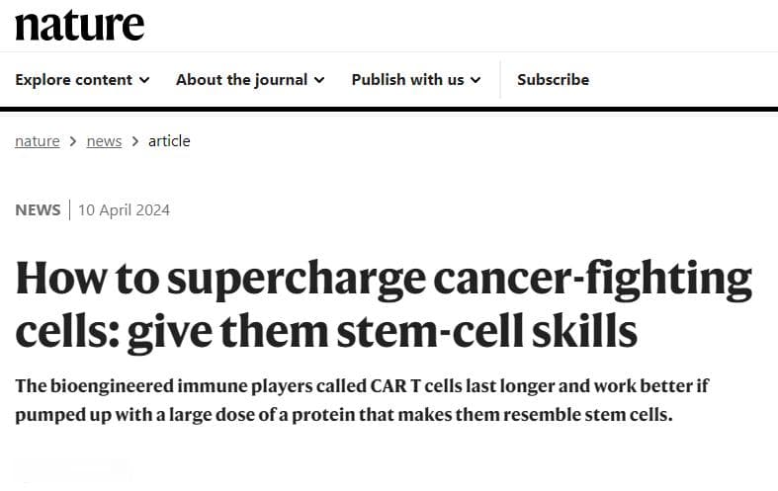Click the separator beside Subscribe
Image resolution: width=778 pixels, height=491 pixels.
point(500,80)
